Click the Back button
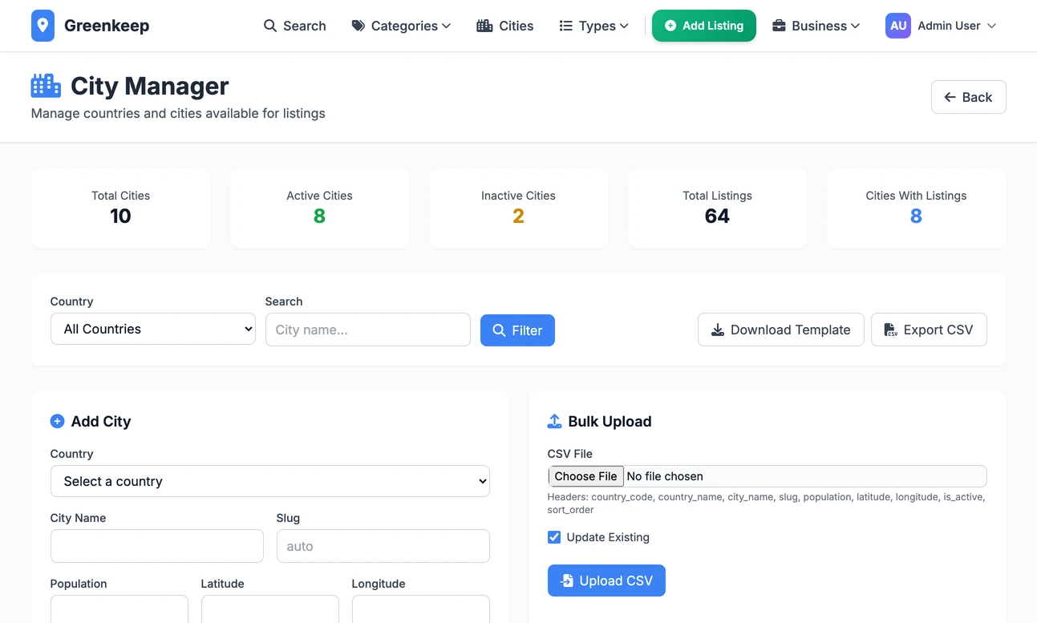Image resolution: width=1037 pixels, height=623 pixels. [x=969, y=97]
